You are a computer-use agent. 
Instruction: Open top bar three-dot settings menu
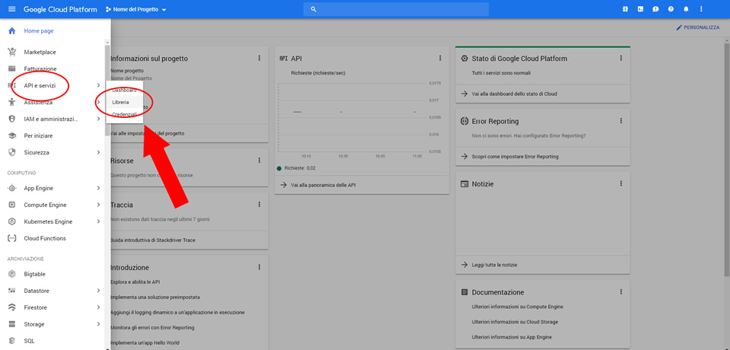click(x=701, y=9)
